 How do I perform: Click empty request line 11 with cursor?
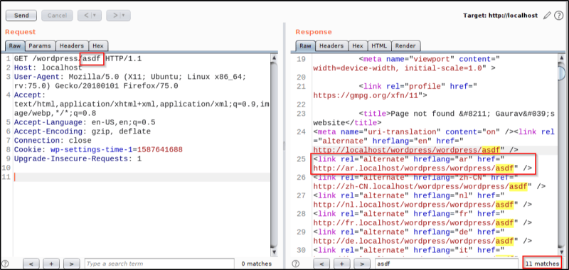pyautogui.click(x=142, y=177)
